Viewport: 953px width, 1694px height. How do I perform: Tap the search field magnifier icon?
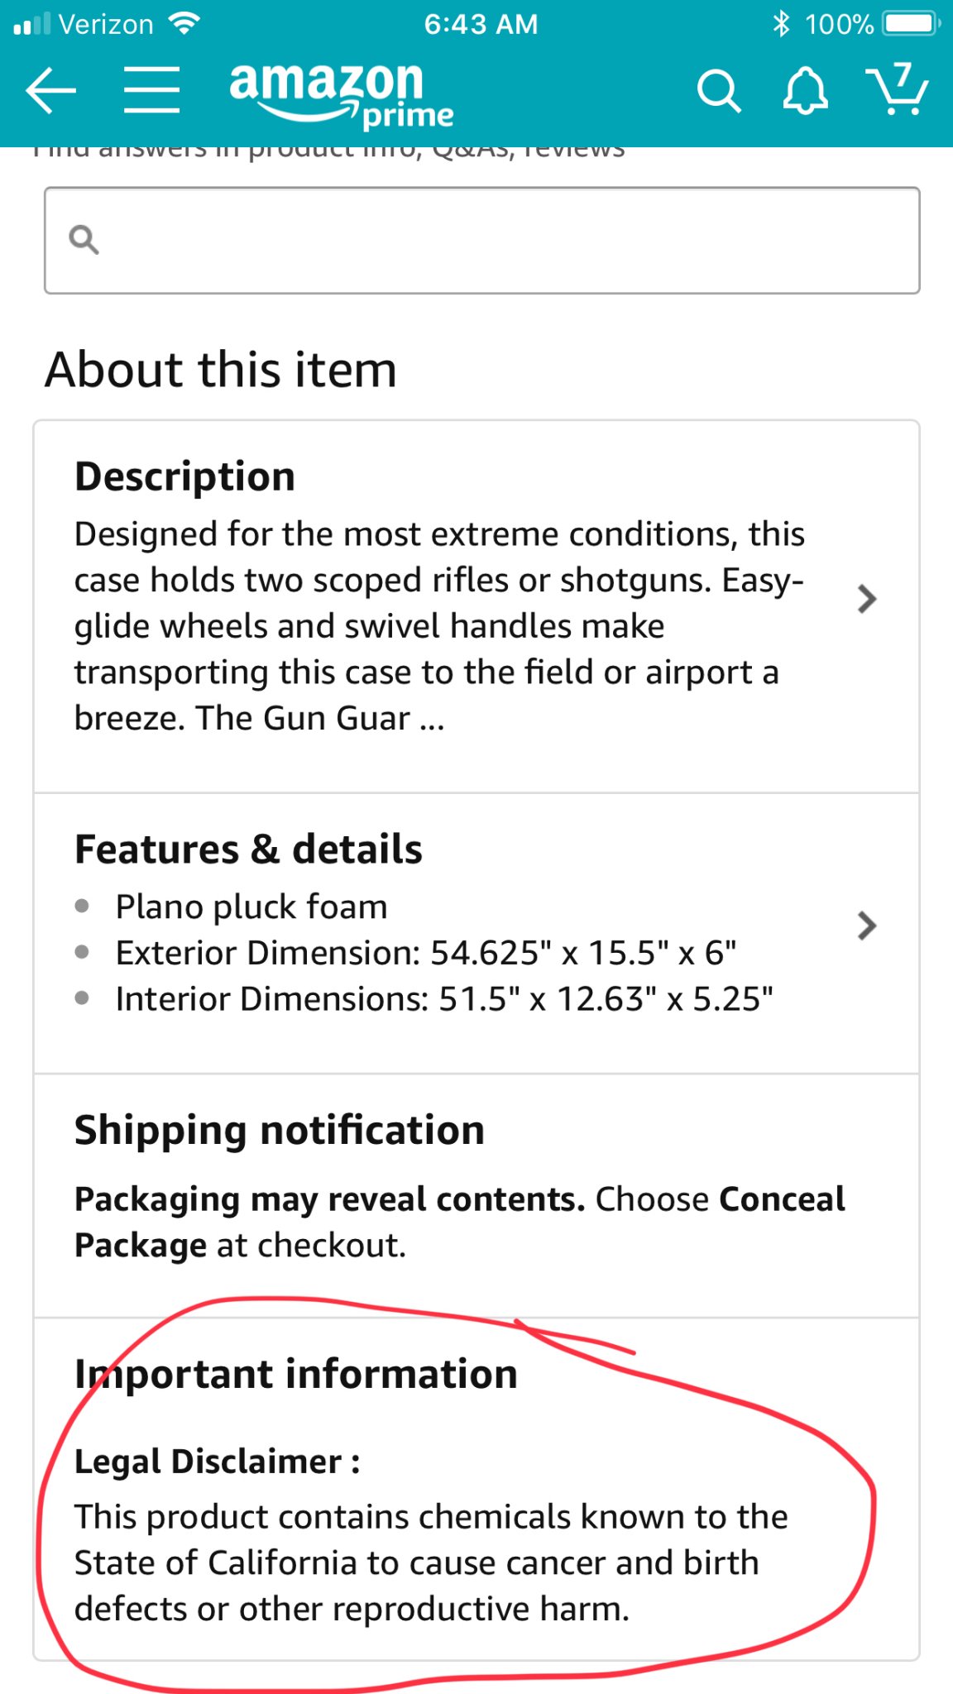(x=84, y=241)
